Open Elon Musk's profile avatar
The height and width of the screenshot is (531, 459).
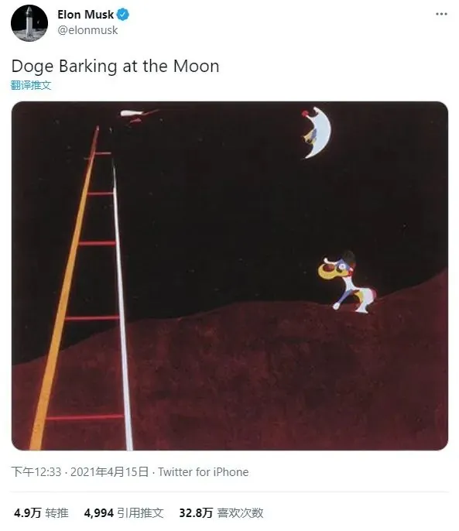[29, 23]
